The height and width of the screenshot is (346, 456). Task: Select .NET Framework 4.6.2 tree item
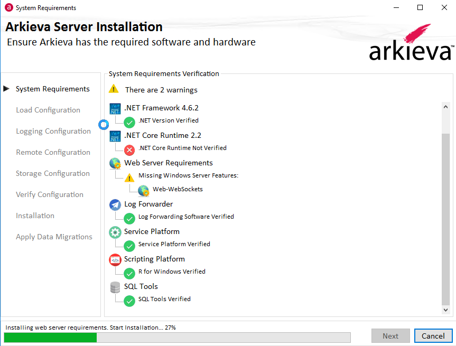coord(161,108)
